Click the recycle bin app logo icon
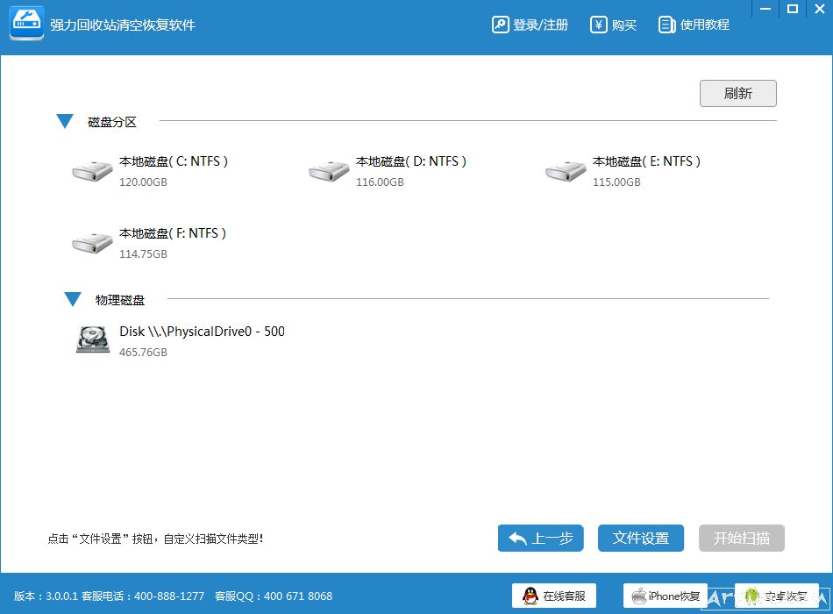 pyautogui.click(x=26, y=25)
